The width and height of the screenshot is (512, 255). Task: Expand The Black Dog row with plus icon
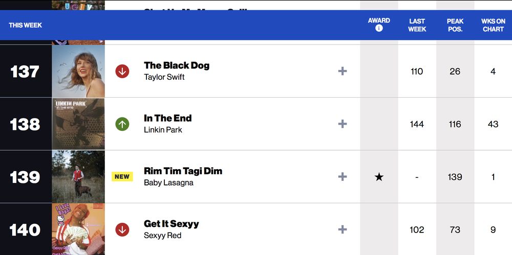343,71
